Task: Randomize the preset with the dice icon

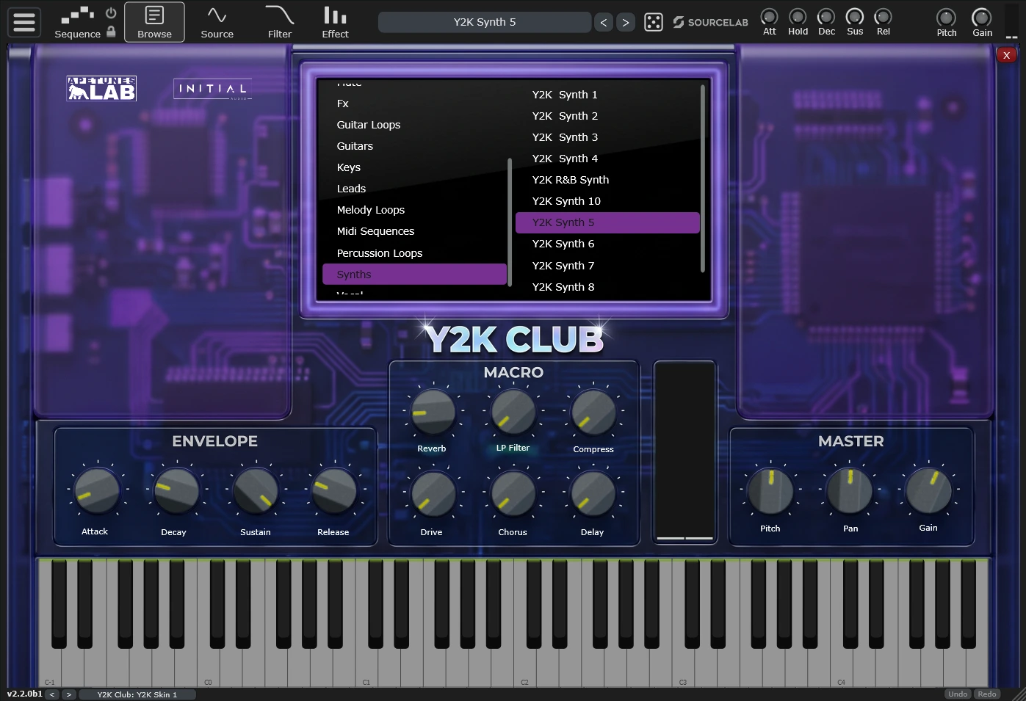Action: [x=654, y=22]
